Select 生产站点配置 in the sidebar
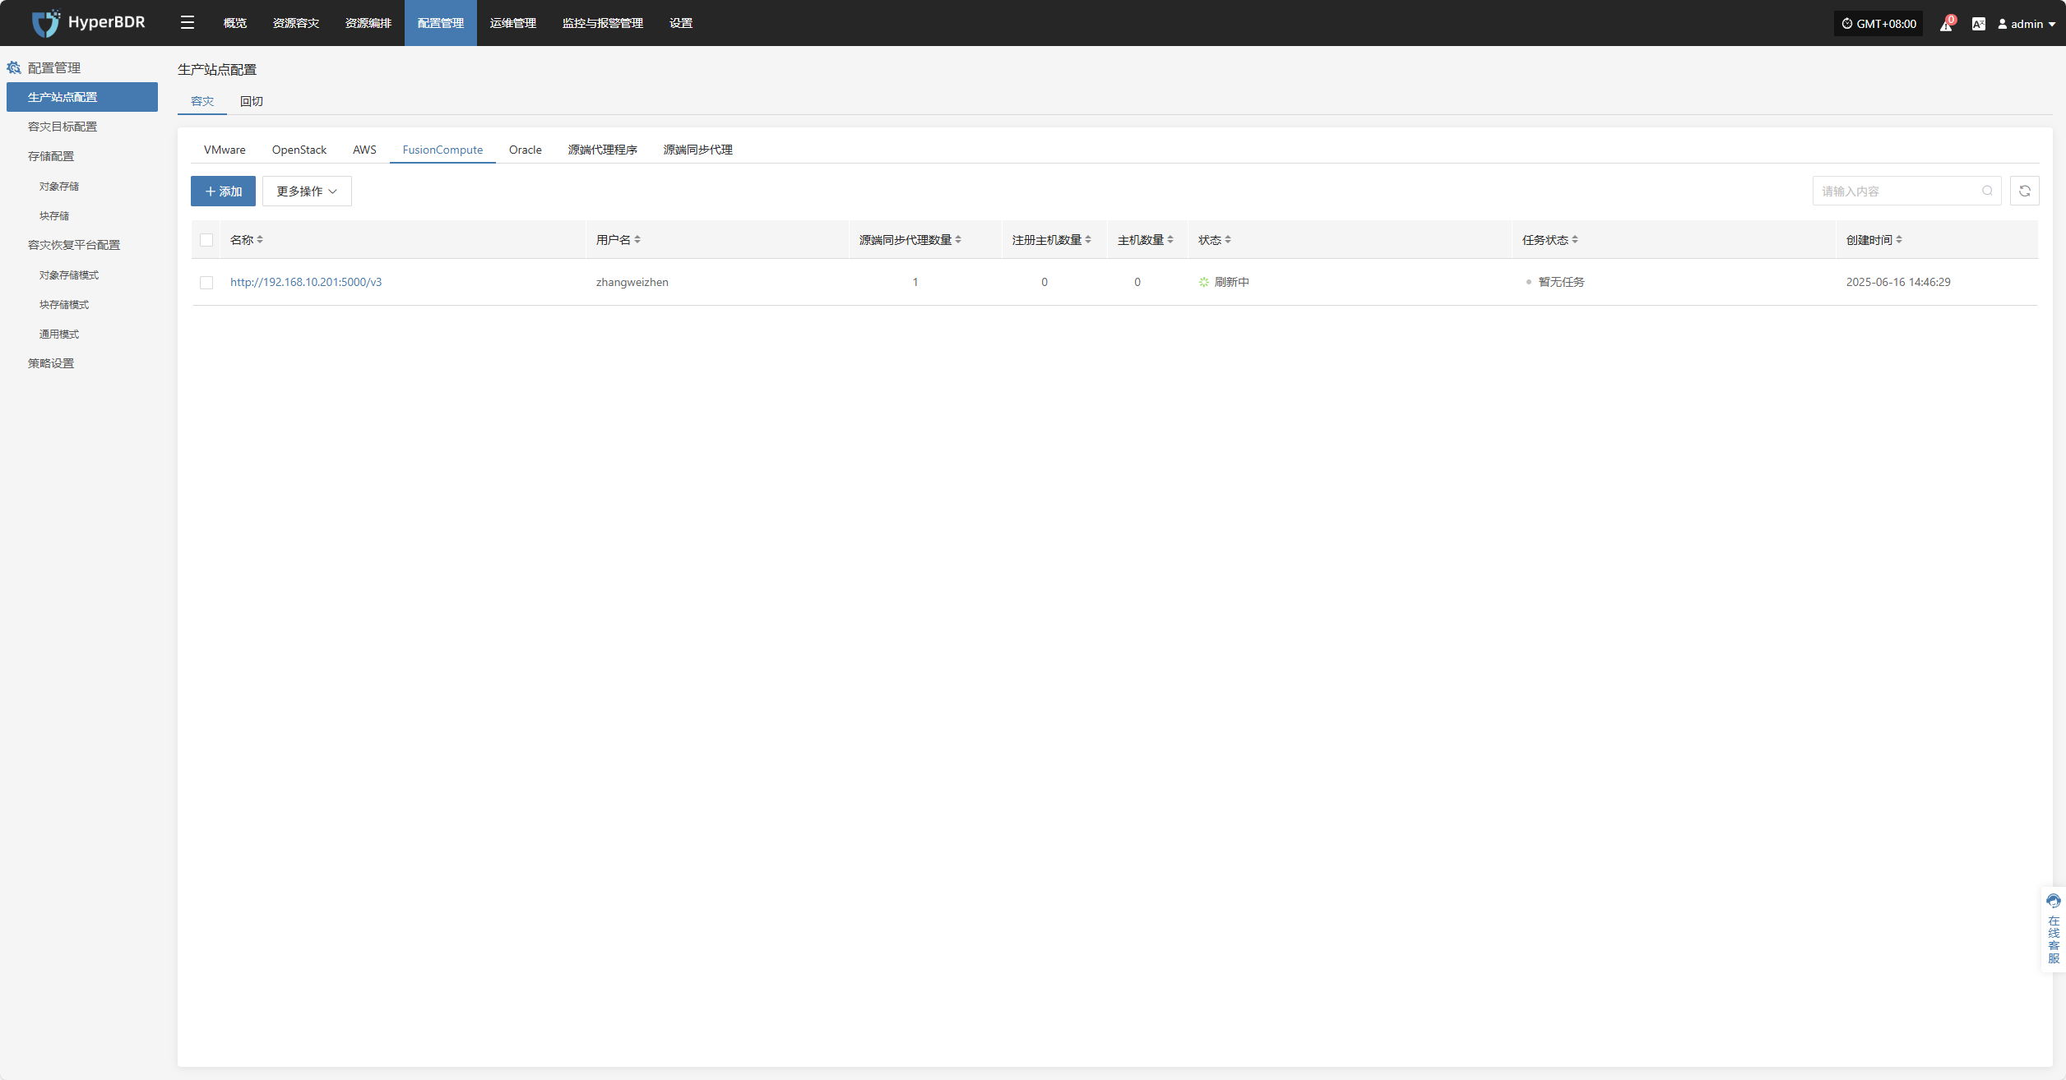 coord(82,97)
